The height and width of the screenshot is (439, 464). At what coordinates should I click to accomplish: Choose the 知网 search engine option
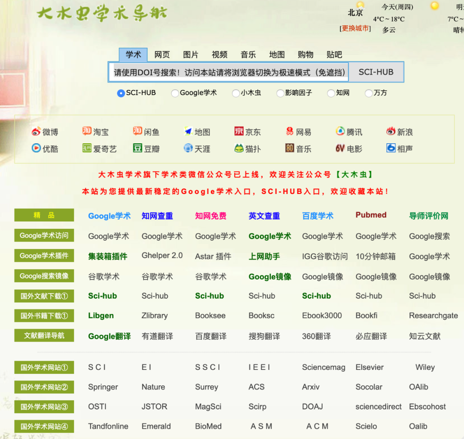(331, 93)
